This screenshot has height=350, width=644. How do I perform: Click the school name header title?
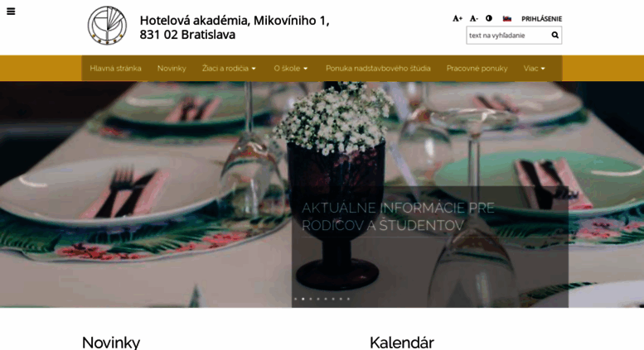[x=234, y=27]
